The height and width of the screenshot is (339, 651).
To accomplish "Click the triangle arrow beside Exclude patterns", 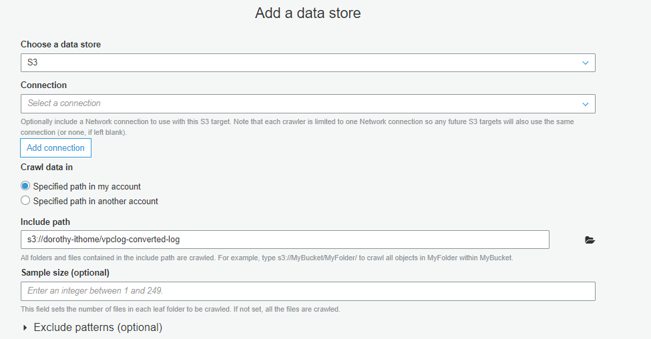I will click(x=25, y=328).
